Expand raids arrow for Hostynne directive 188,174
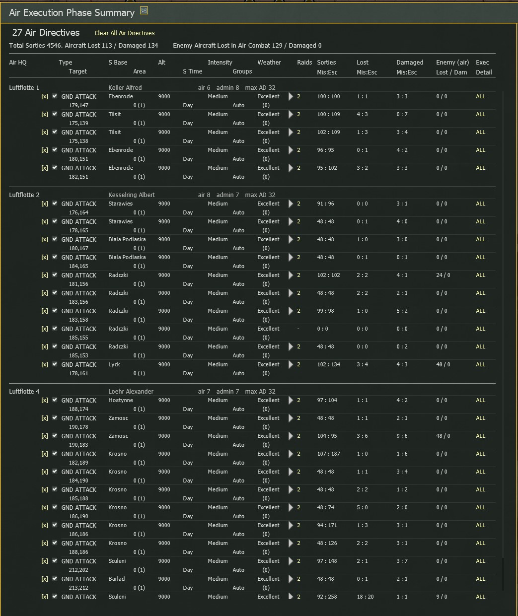Screen dimensions: 518x616 (x=291, y=400)
